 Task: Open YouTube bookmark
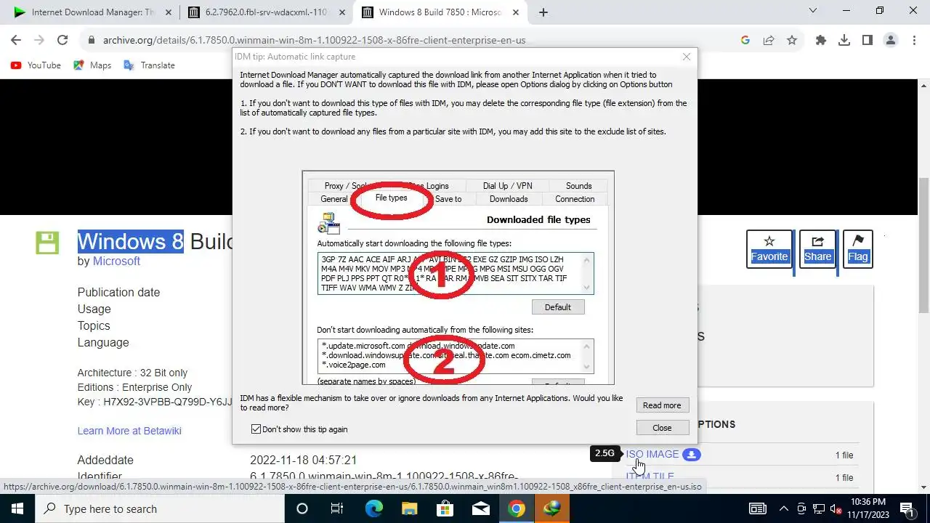(x=36, y=65)
